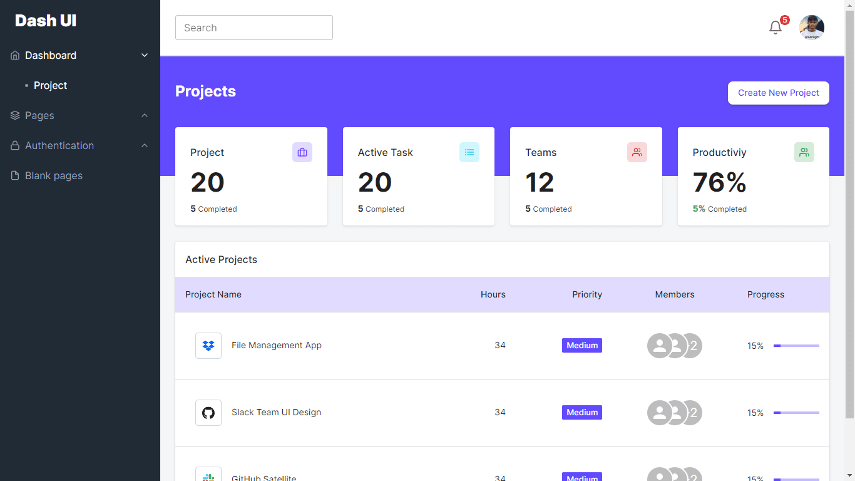Click the notification bell icon
Viewport: 855px width, 481px height.
(776, 28)
